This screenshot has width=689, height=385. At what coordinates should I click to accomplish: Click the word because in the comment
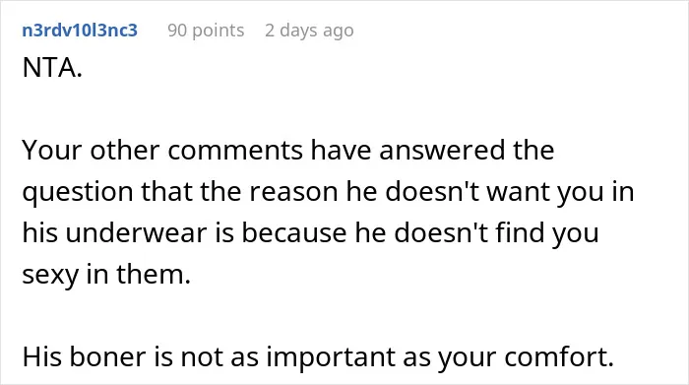(294, 232)
